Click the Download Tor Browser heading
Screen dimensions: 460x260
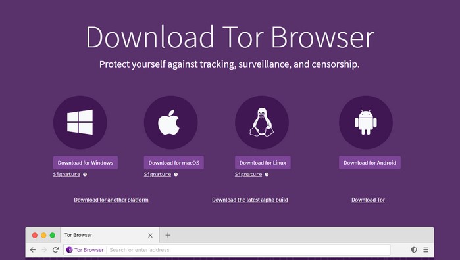coord(230,37)
